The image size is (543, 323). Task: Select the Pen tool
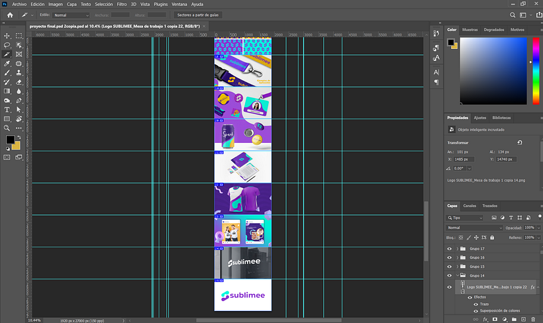[19, 101]
